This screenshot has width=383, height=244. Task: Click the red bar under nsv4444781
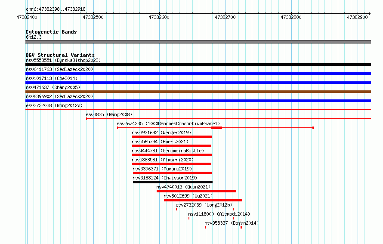[172, 155]
